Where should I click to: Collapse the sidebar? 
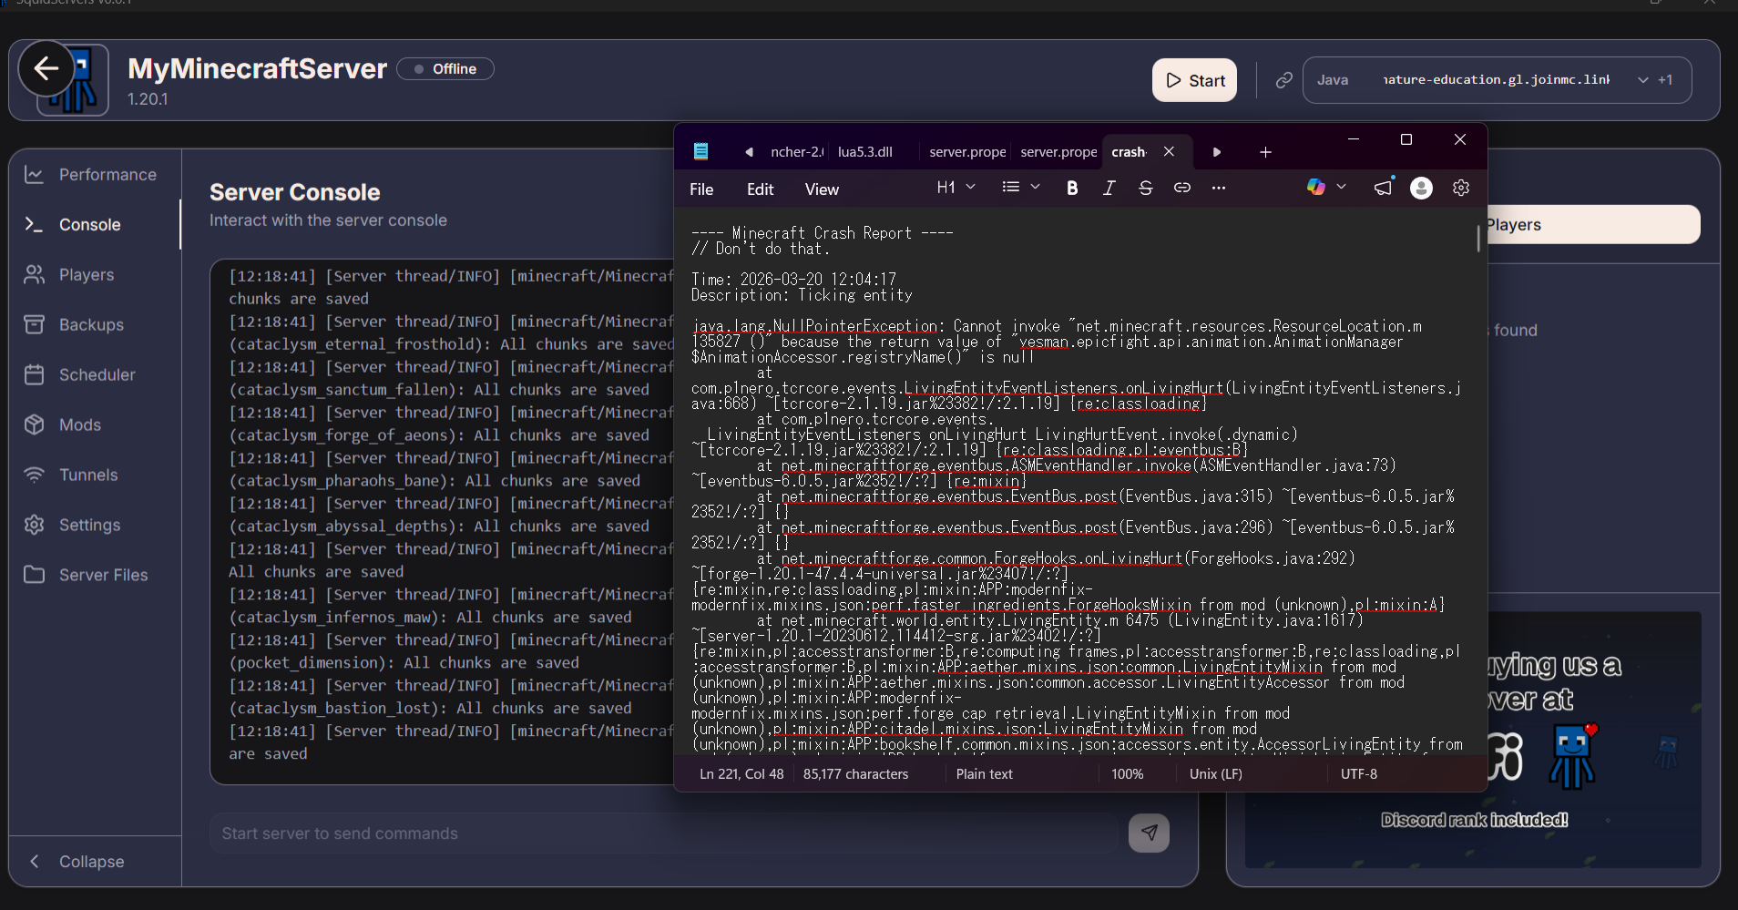click(x=95, y=861)
